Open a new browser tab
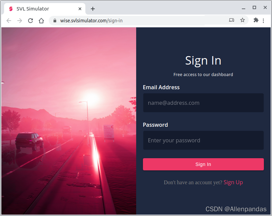272x216 pixels. (x=93, y=9)
